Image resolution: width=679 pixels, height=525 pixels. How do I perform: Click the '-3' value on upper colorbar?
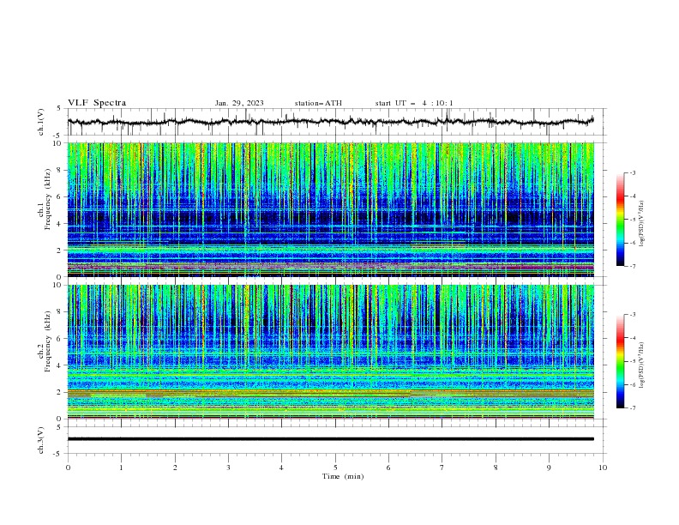[632, 172]
